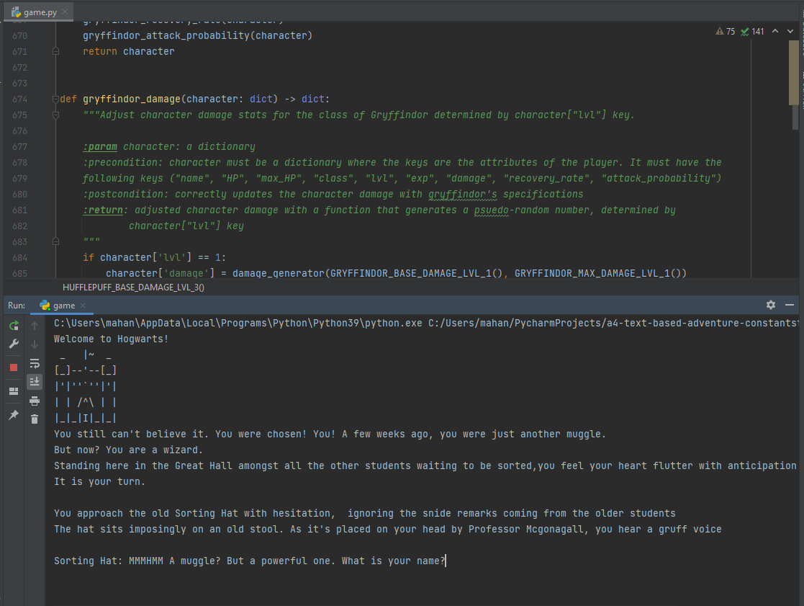Close the game.py editor tab
Screen dimensions: 804x606
pyautogui.click(x=65, y=12)
